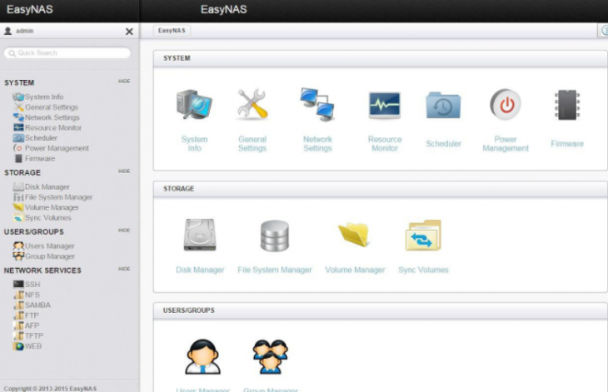Click the sidebar Users Manager small icon
The width and height of the screenshot is (608, 392).
pos(18,246)
